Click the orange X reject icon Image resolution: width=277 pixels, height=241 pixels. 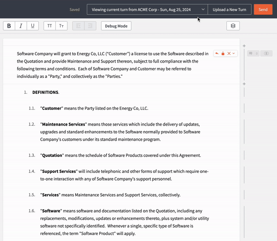pos(229,53)
